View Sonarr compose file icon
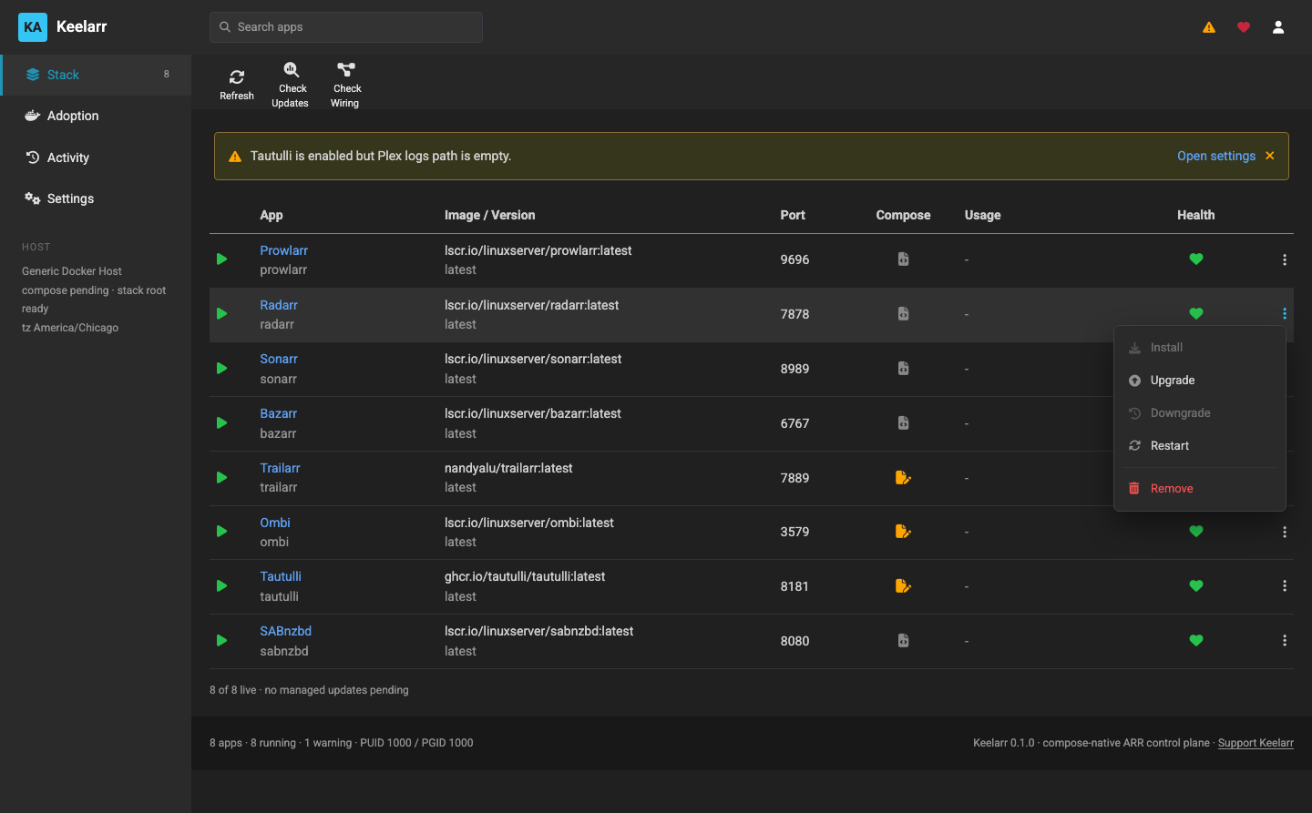The height and width of the screenshot is (813, 1312). click(x=903, y=369)
